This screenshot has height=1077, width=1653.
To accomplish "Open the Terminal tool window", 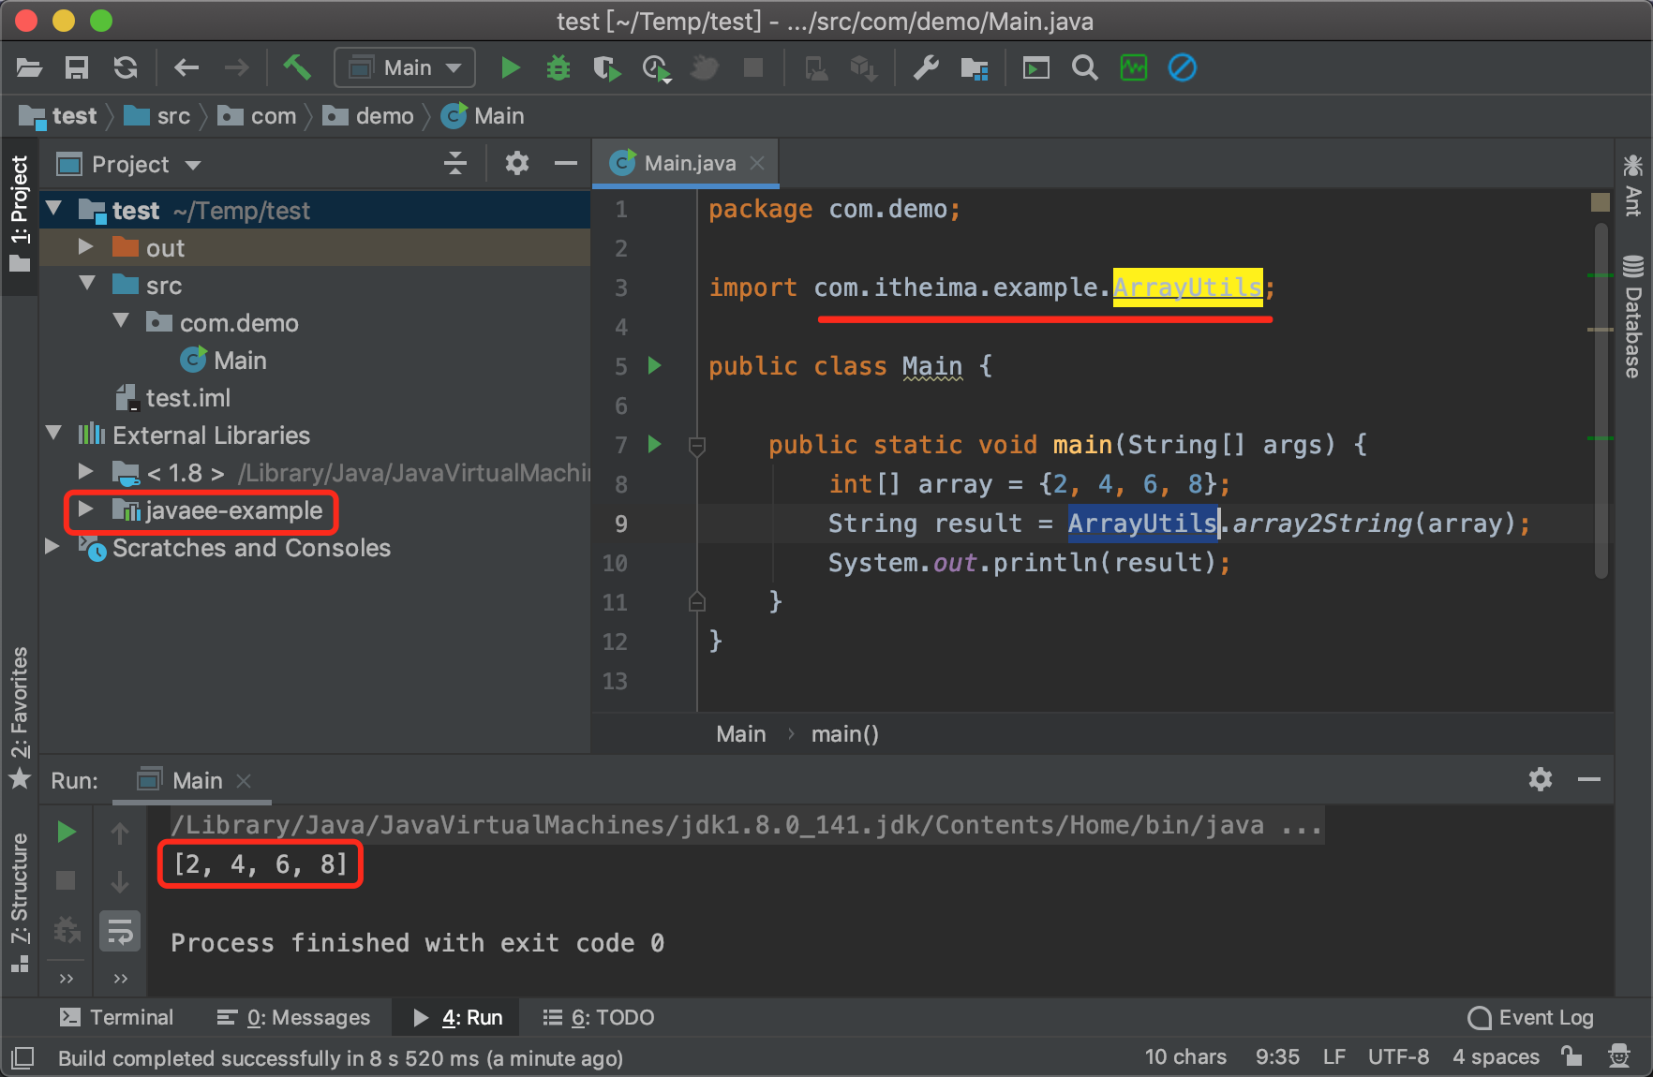I will tap(117, 1017).
